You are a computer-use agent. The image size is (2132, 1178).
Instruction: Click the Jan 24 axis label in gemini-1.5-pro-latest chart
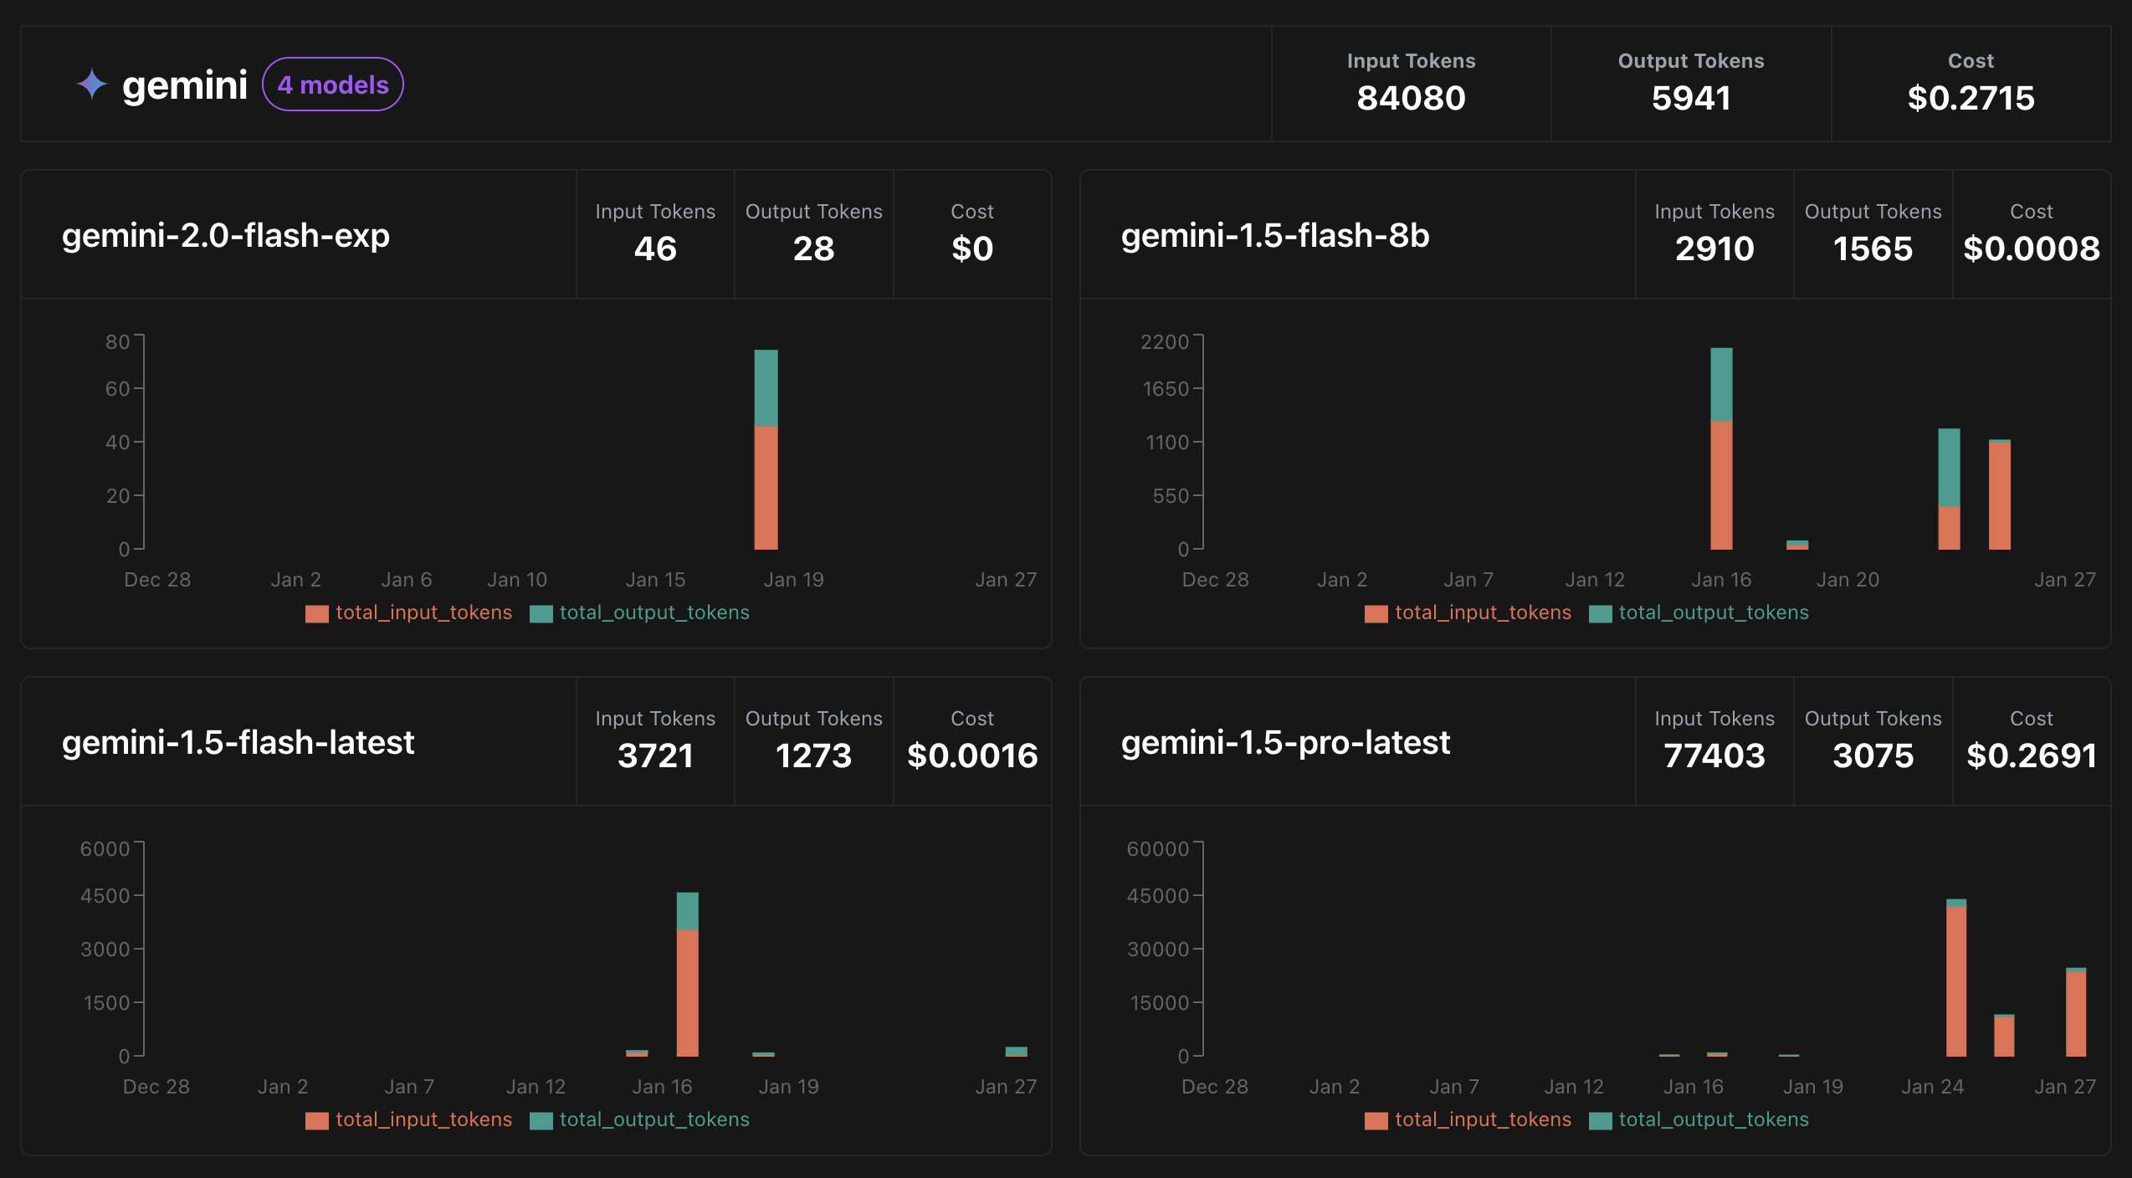[x=1932, y=1087]
